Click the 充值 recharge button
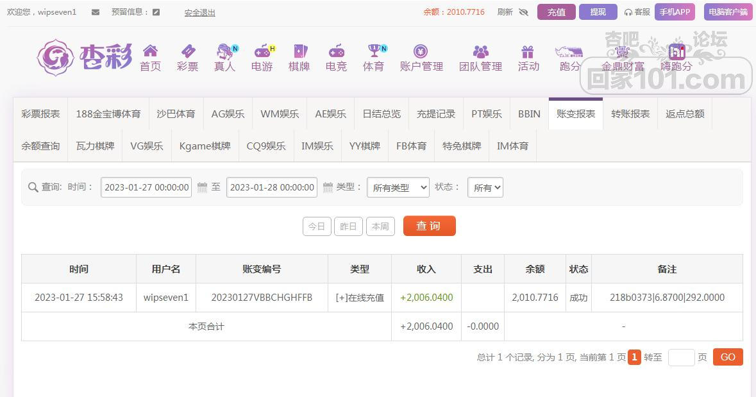The width and height of the screenshot is (756, 397). coord(557,12)
